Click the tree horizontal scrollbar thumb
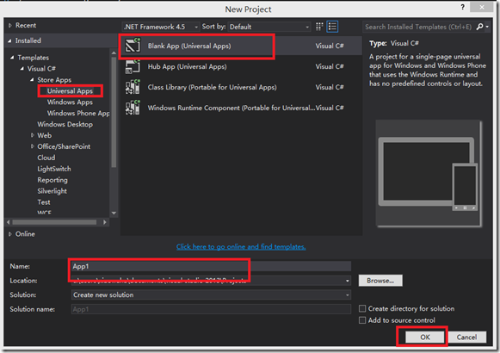Screen dimensions: 500x353 pyautogui.click(x=54, y=222)
